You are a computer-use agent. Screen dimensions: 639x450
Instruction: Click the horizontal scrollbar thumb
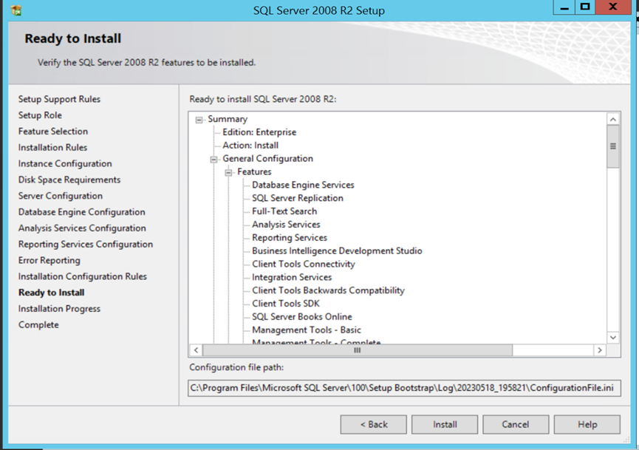[358, 350]
